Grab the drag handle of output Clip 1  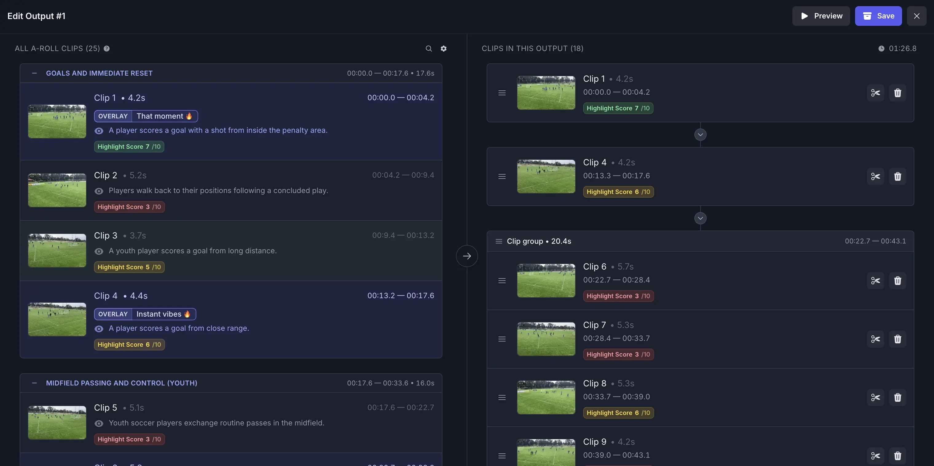click(502, 93)
